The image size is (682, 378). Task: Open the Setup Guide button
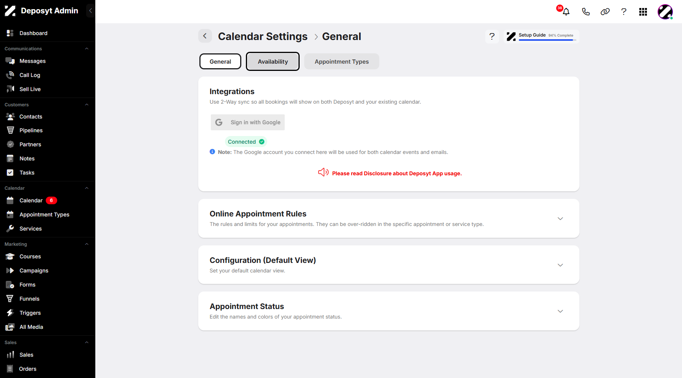pyautogui.click(x=541, y=36)
